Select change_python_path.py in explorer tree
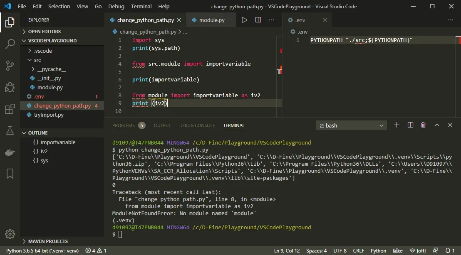 62,105
